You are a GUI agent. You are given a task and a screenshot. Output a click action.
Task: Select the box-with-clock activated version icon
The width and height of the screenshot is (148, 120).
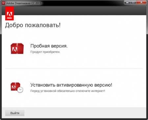(x=17, y=87)
